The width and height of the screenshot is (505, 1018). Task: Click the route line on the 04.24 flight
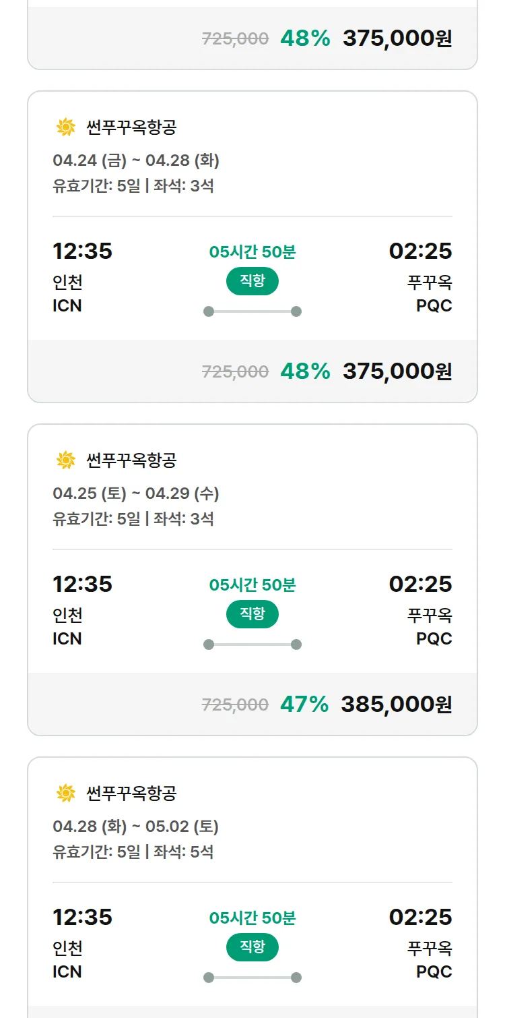coord(252,311)
